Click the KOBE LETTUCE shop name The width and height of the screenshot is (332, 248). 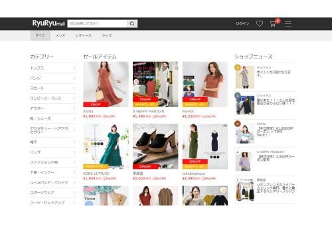coord(96,174)
